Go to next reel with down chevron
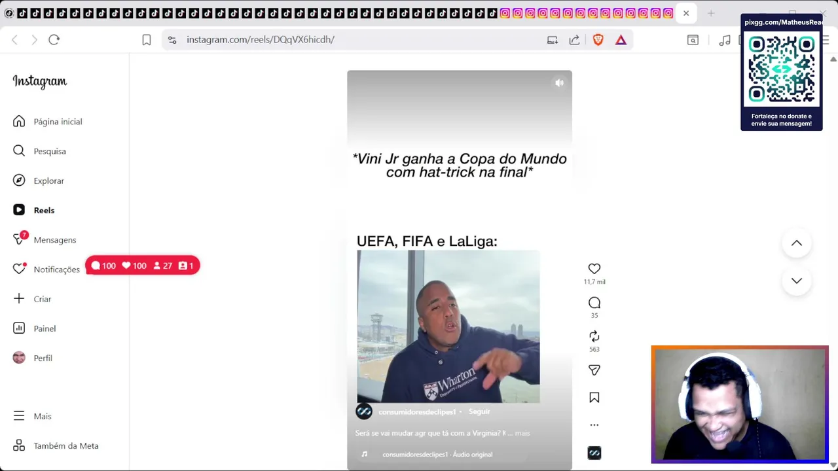The width and height of the screenshot is (838, 471). click(x=796, y=281)
